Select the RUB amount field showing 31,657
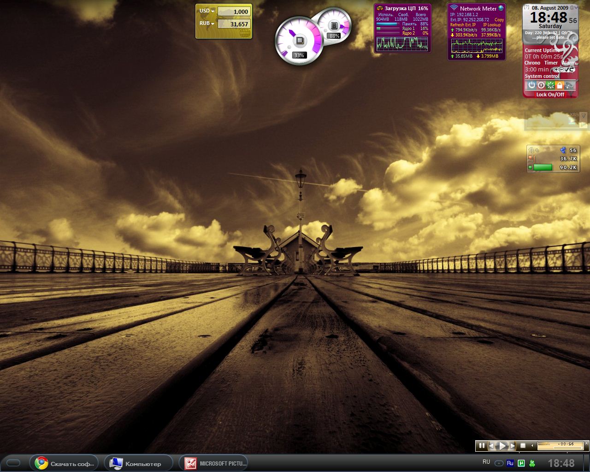Viewport: 590px width, 472px height. (x=233, y=24)
